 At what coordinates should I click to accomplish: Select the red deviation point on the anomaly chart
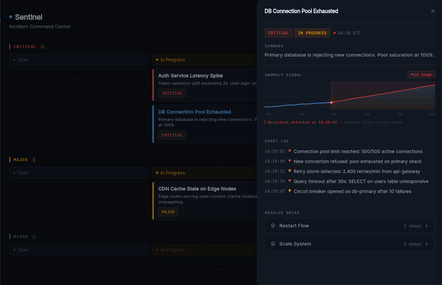(332, 102)
